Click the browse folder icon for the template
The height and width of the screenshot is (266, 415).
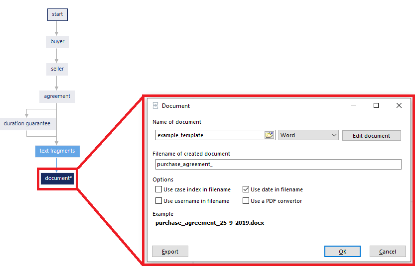pos(269,135)
